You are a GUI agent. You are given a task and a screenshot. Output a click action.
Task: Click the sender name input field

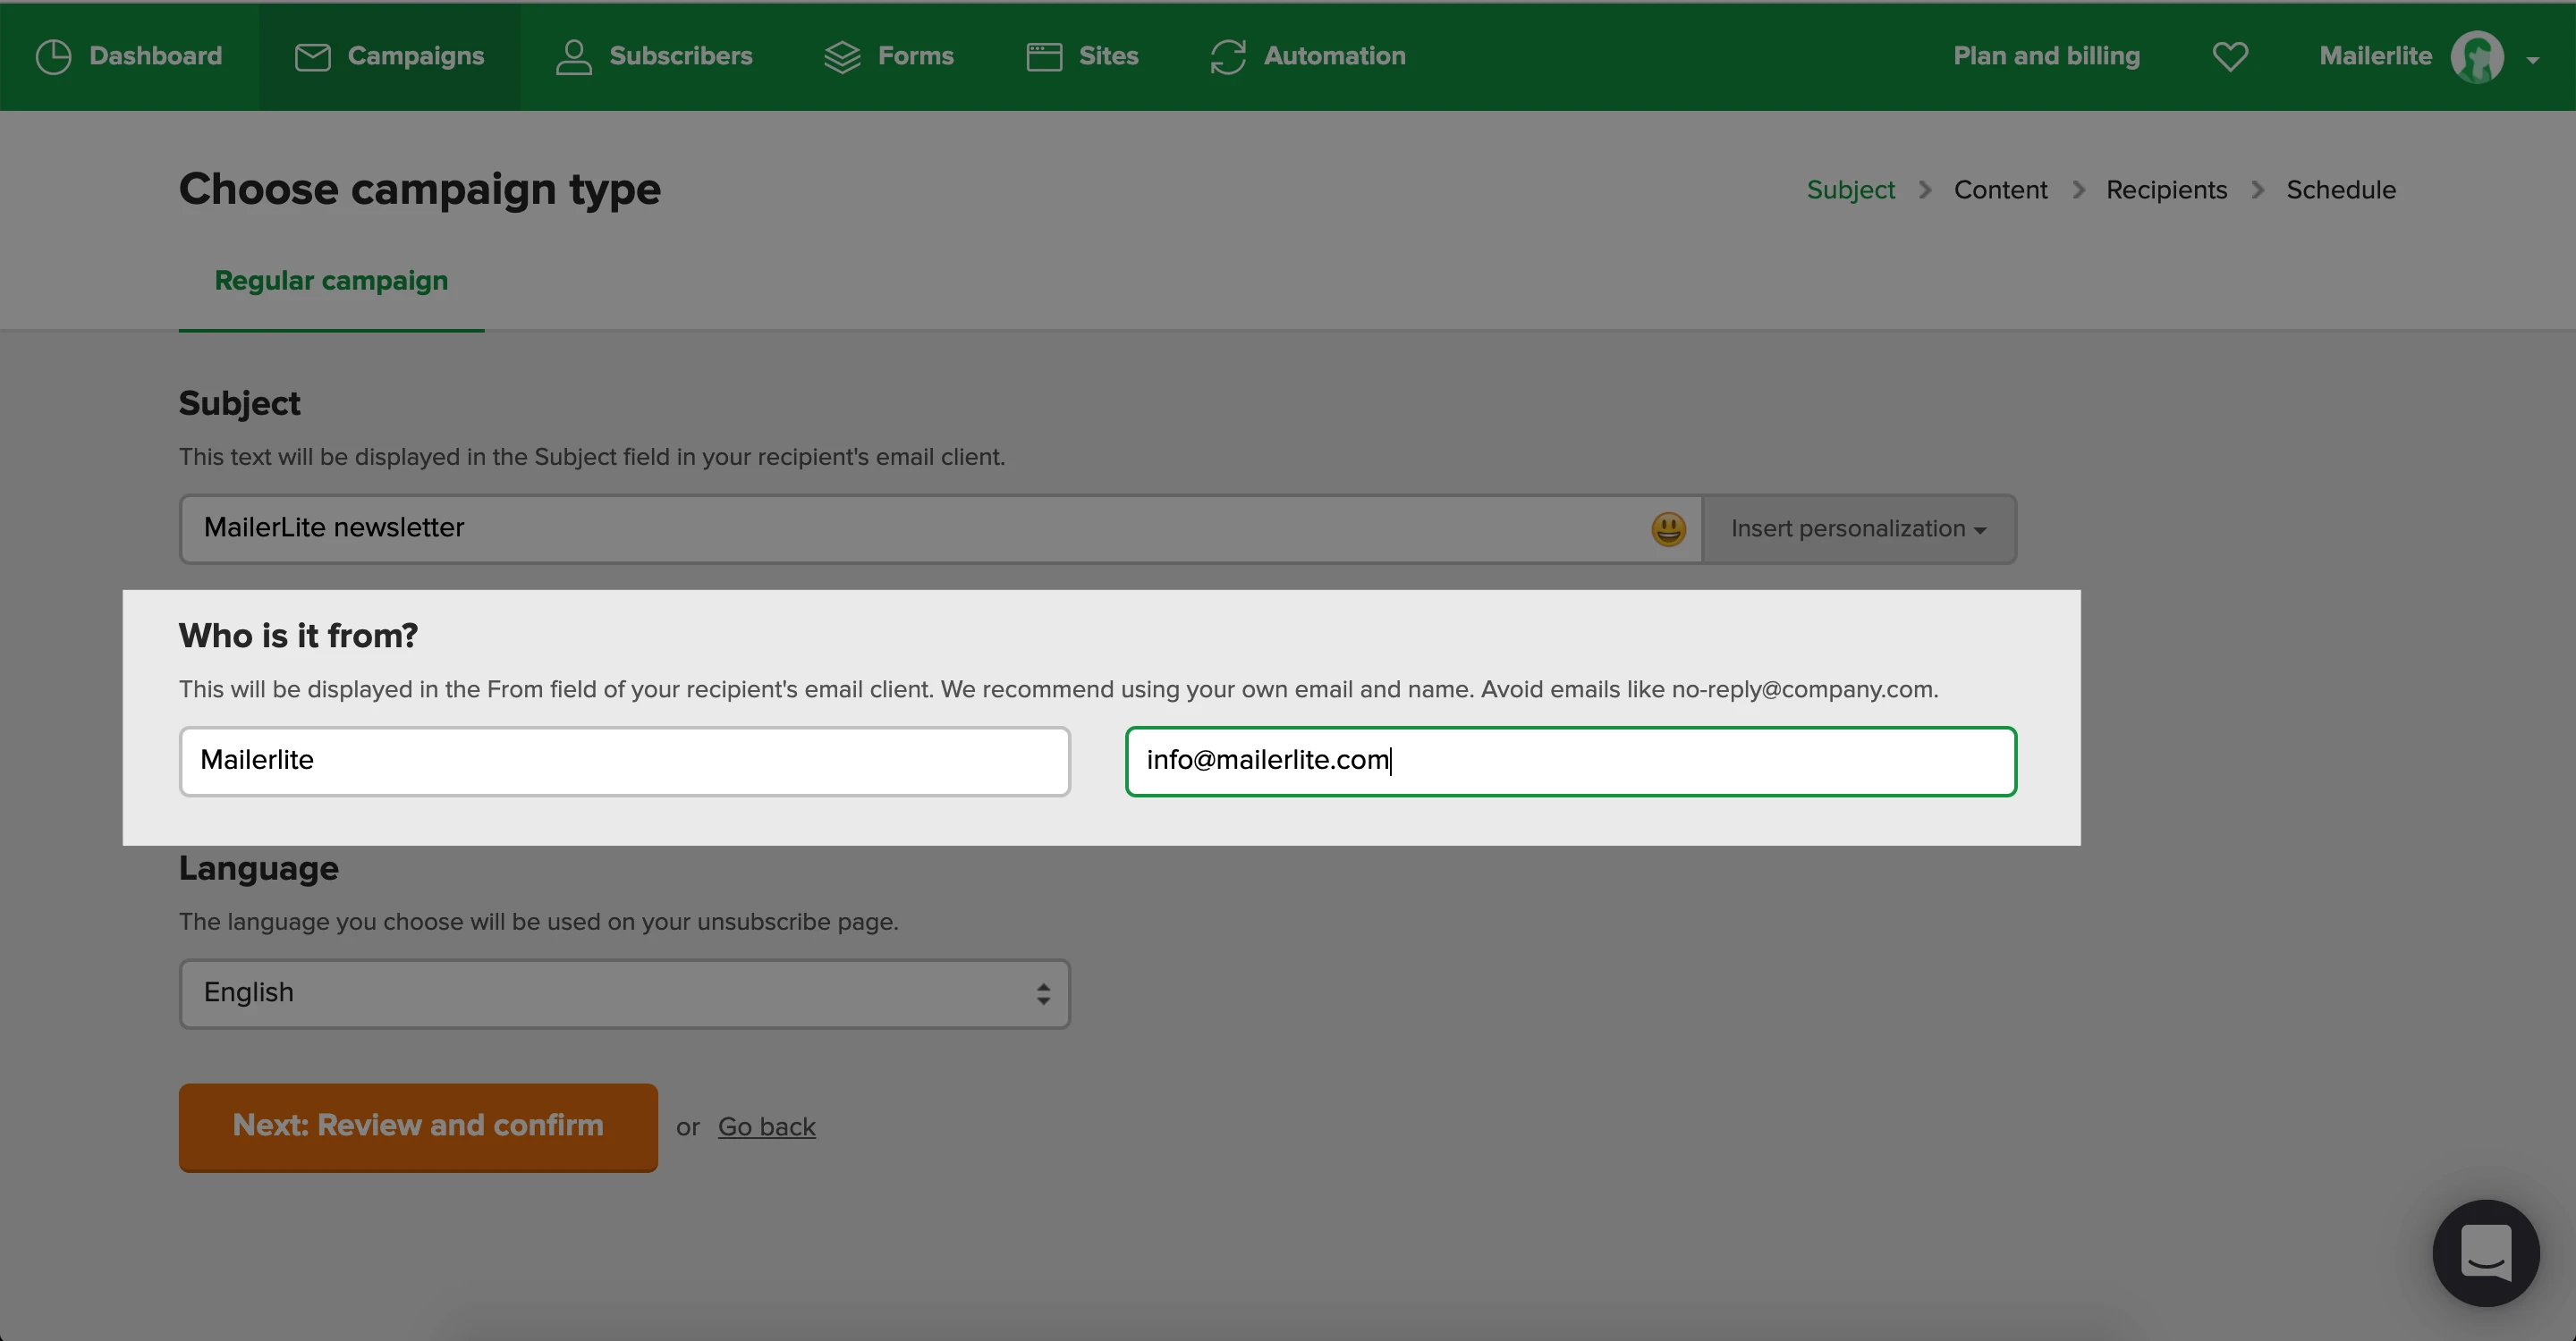point(624,762)
